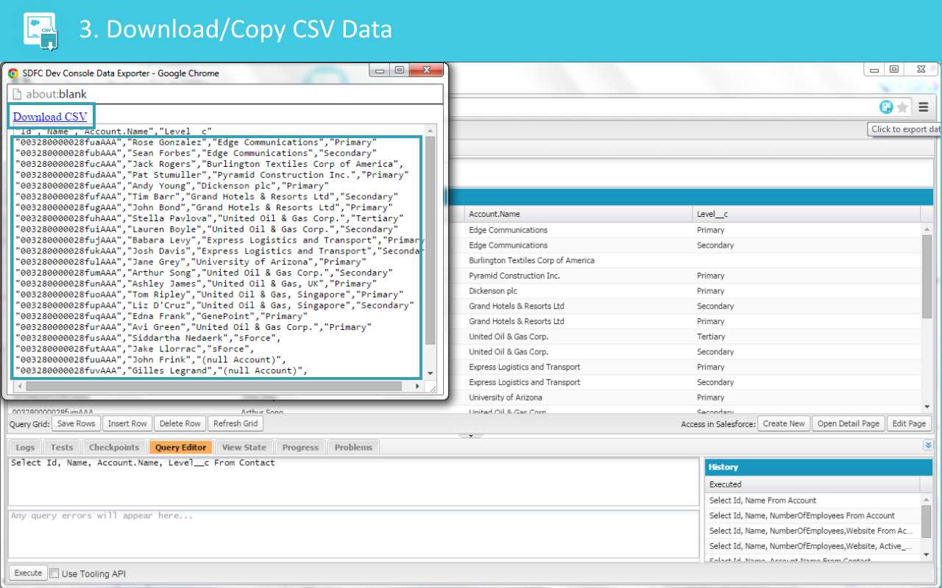The image size is (942, 588).
Task: Click the CSV popup scrollbar down arrow
Action: tap(431, 373)
